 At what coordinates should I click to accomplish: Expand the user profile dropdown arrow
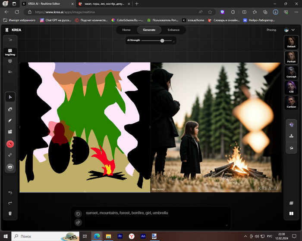293,30
